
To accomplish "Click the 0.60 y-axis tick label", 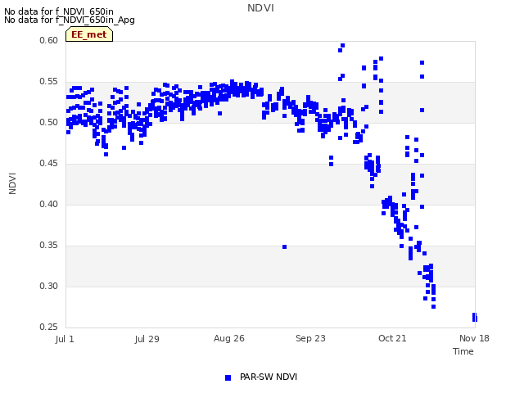I will click(x=49, y=40).
